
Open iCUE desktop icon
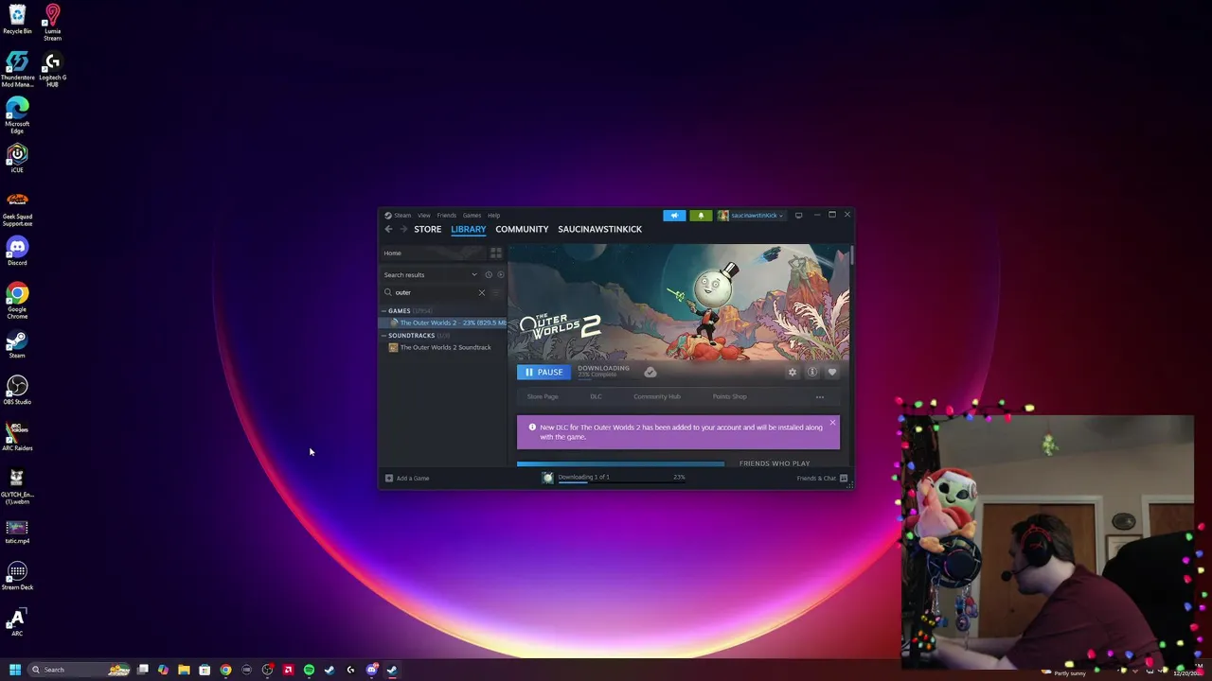coord(17,157)
